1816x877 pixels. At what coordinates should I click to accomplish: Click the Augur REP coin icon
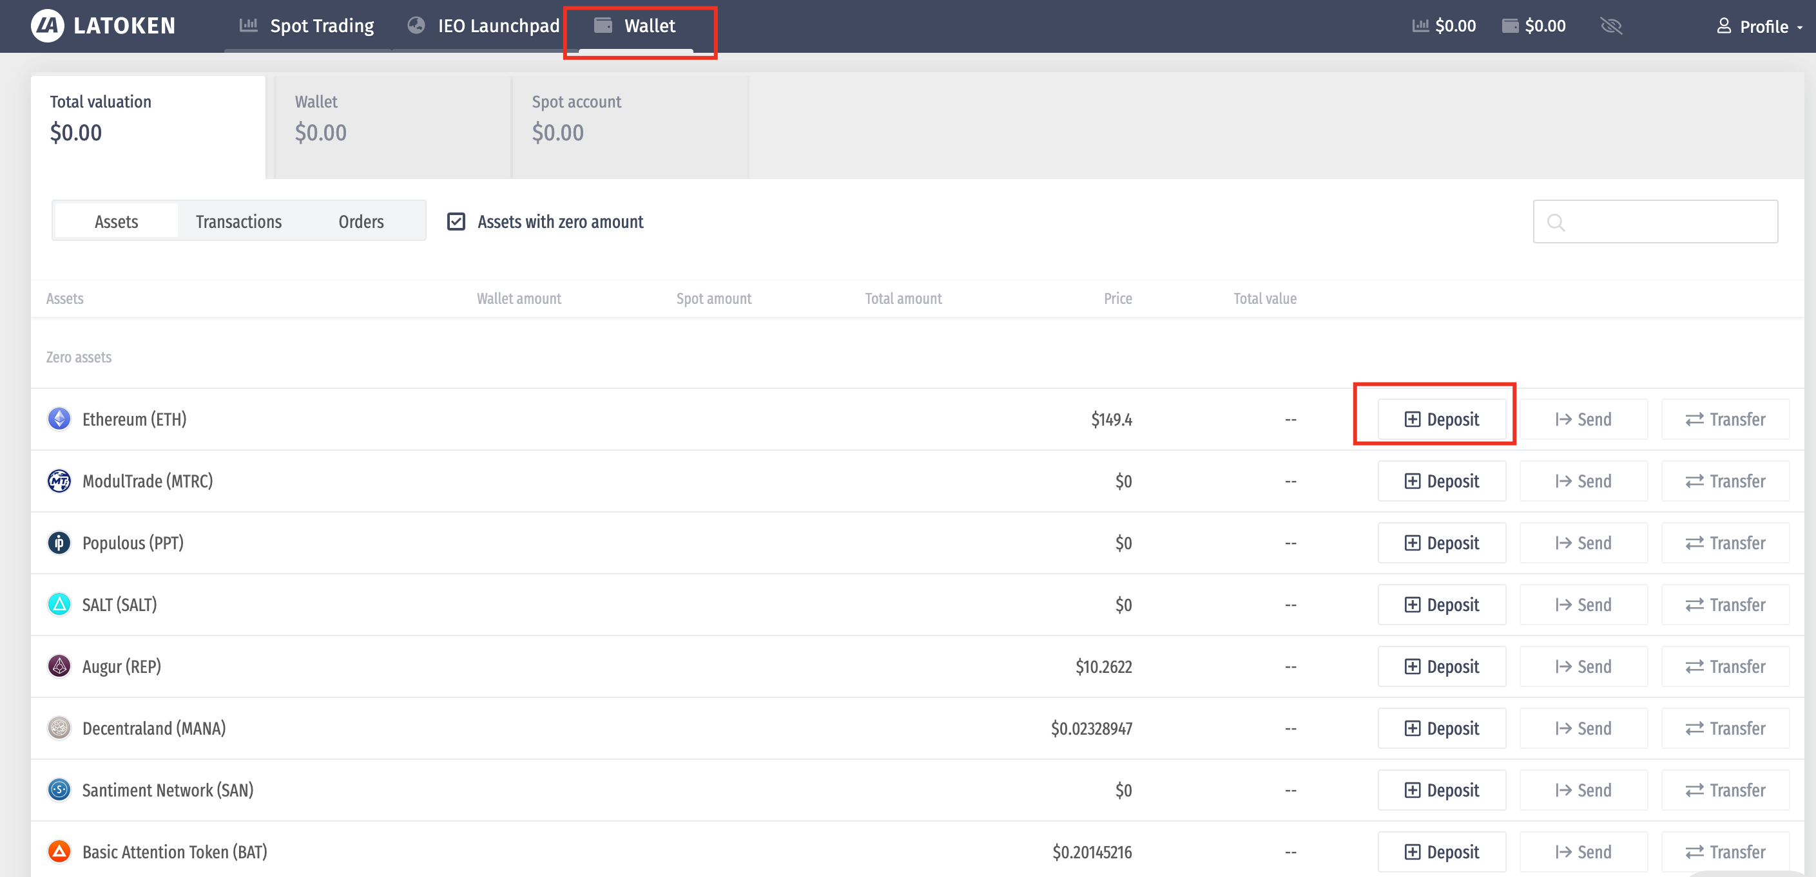click(x=59, y=666)
